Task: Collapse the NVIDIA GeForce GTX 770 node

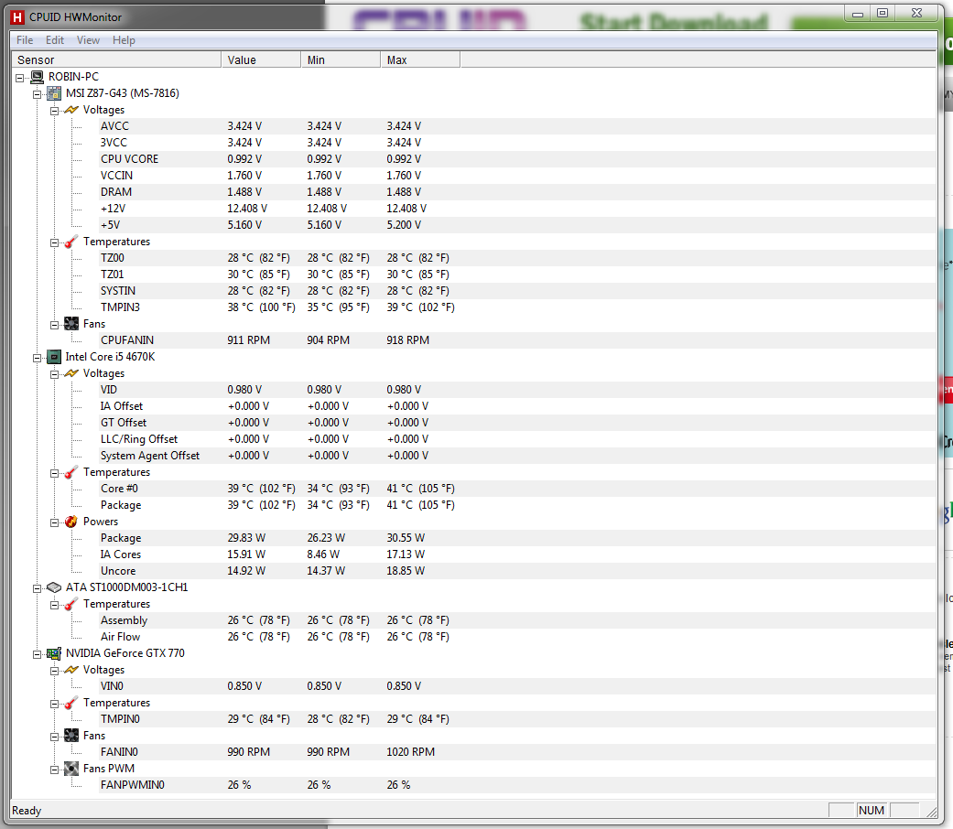Action: [x=37, y=654]
